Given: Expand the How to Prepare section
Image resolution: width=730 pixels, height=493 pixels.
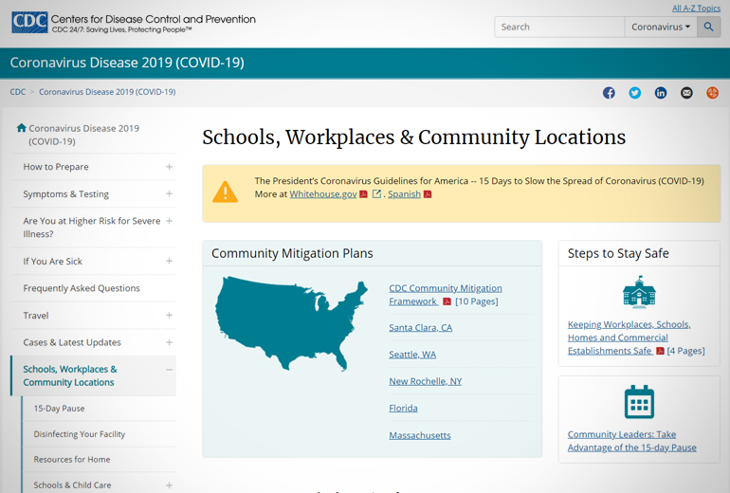Looking at the screenshot, I should click(x=169, y=167).
